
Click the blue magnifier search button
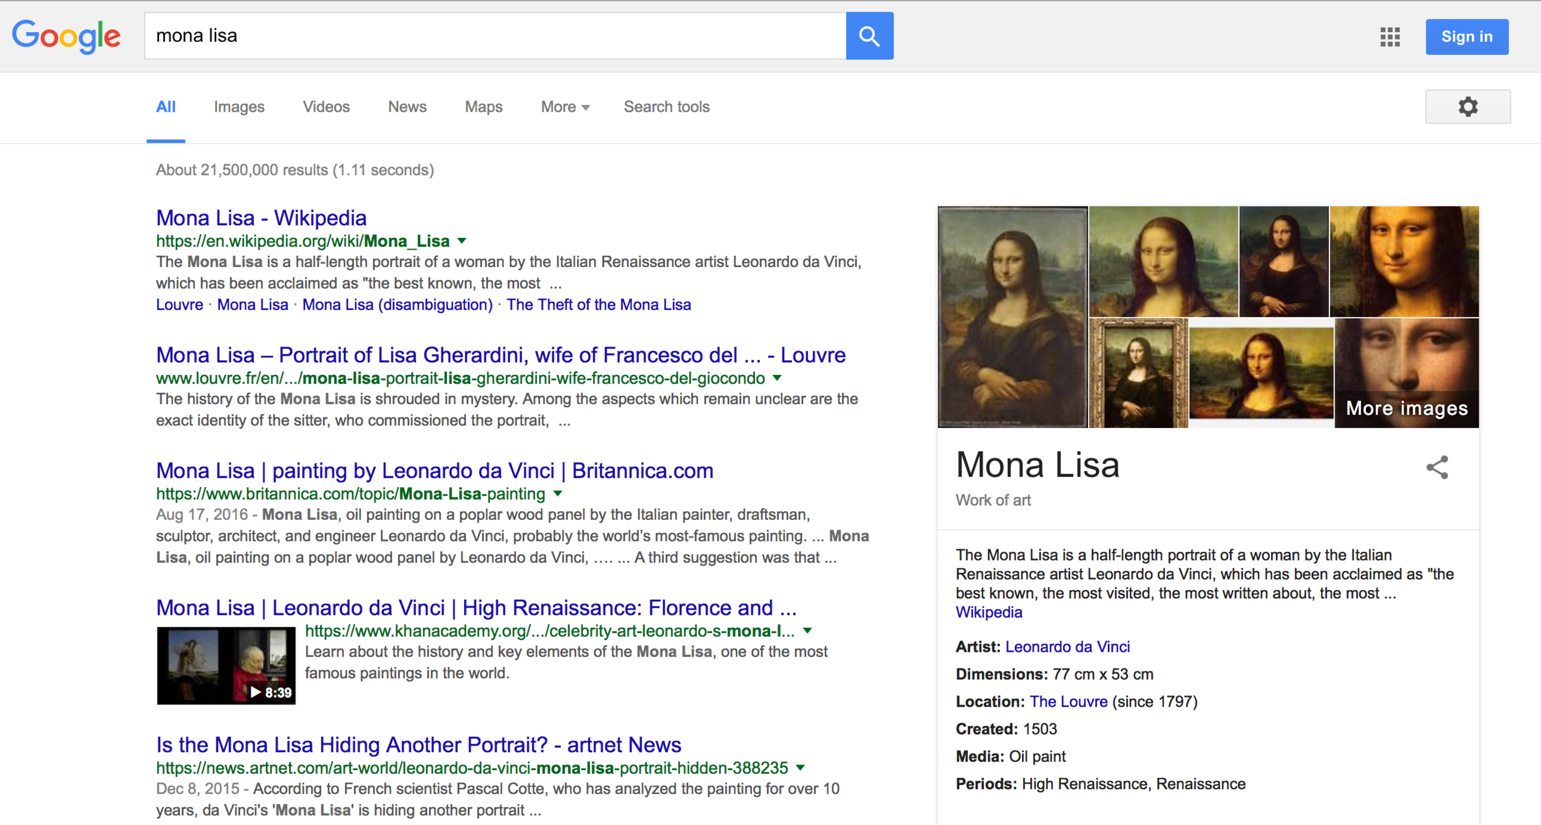869,36
